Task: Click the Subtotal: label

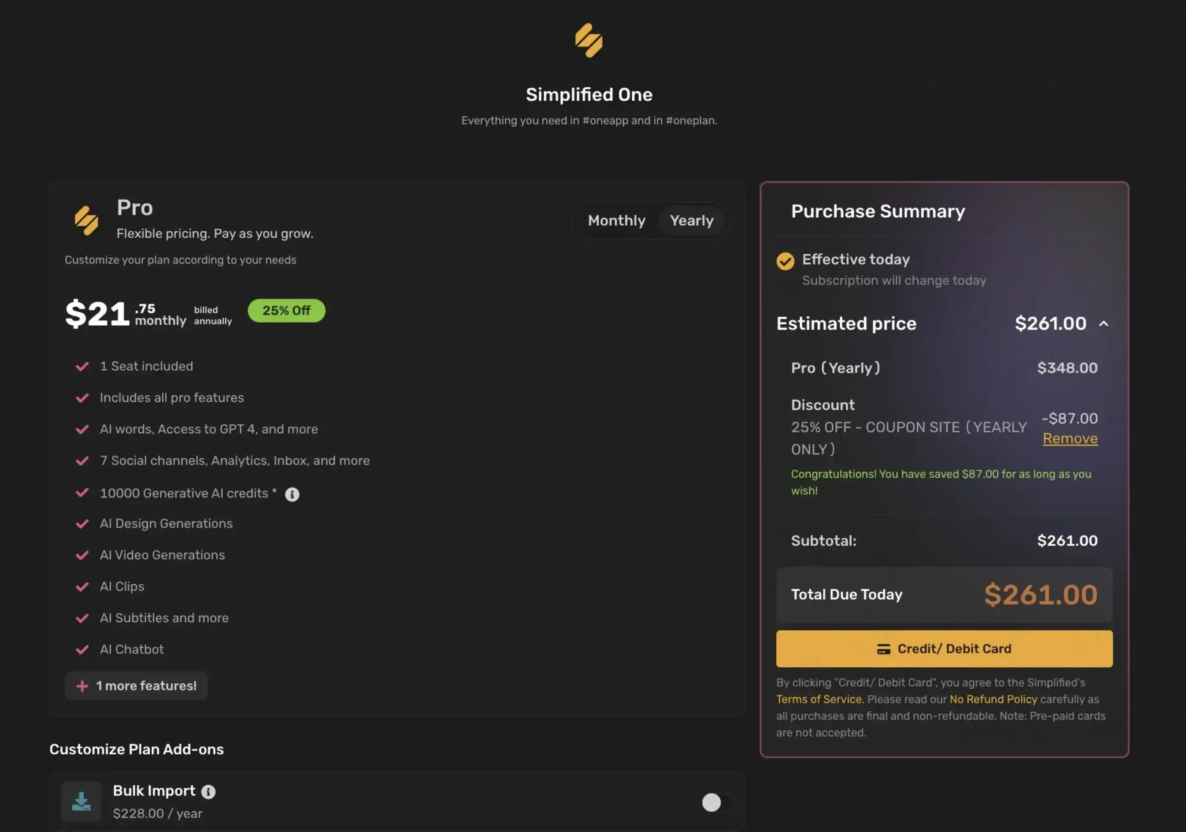Action: pos(823,541)
